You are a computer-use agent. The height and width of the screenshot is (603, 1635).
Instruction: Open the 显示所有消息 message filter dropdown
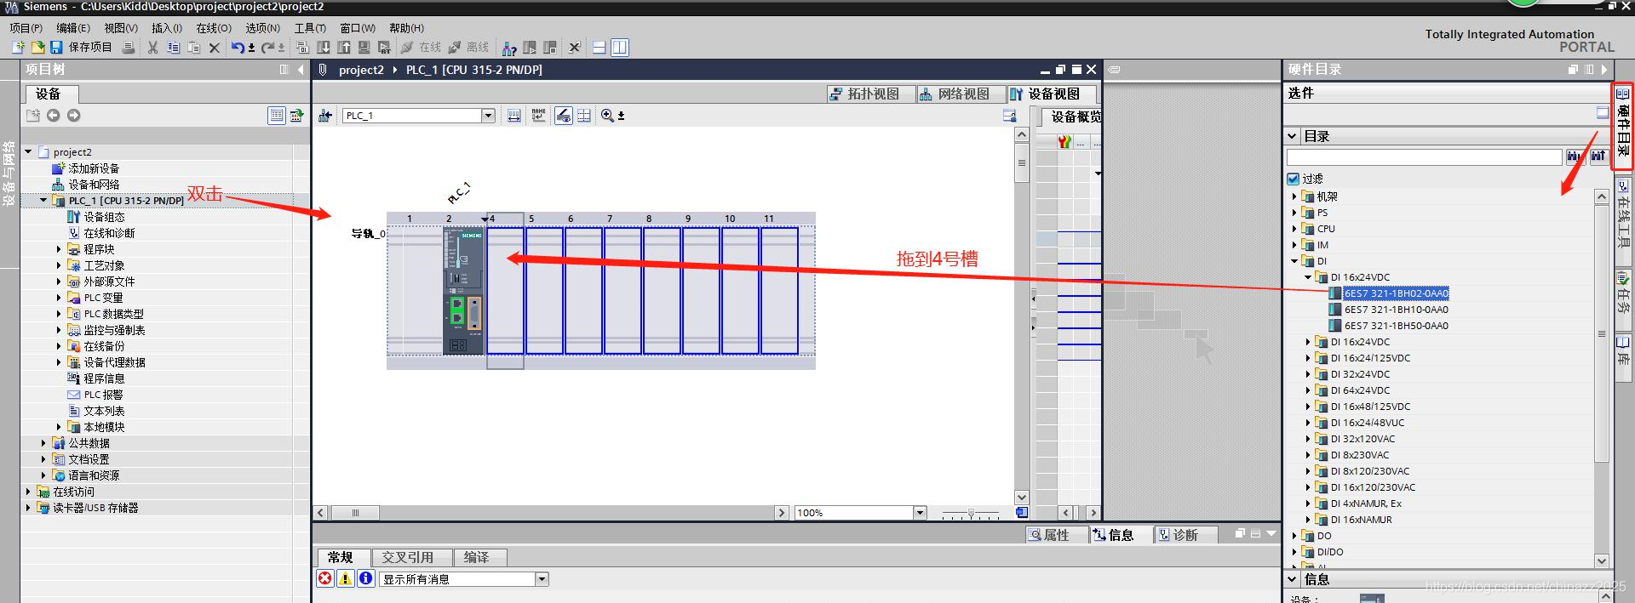[542, 579]
